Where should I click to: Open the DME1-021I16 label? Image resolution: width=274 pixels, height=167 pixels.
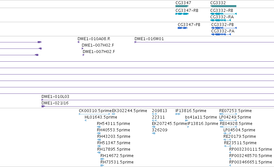(x=55, y=103)
